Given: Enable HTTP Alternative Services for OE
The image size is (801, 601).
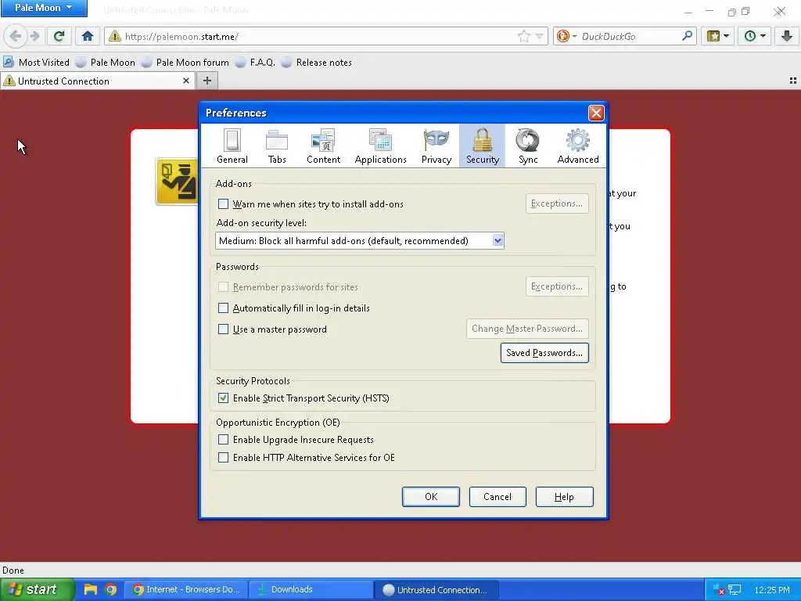Looking at the screenshot, I should 223,457.
